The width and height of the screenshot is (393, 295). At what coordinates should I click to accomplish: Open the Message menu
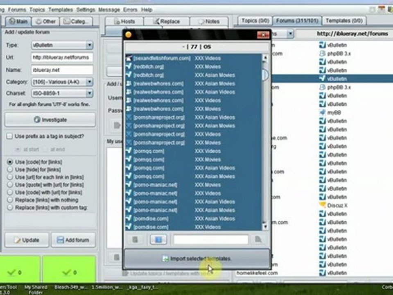click(x=109, y=10)
